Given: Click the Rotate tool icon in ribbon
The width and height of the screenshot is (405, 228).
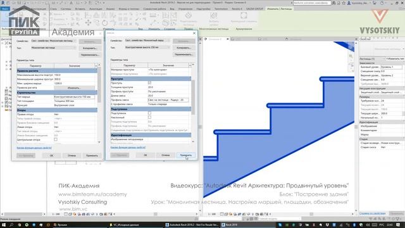Looking at the screenshot, I should pos(104,23).
